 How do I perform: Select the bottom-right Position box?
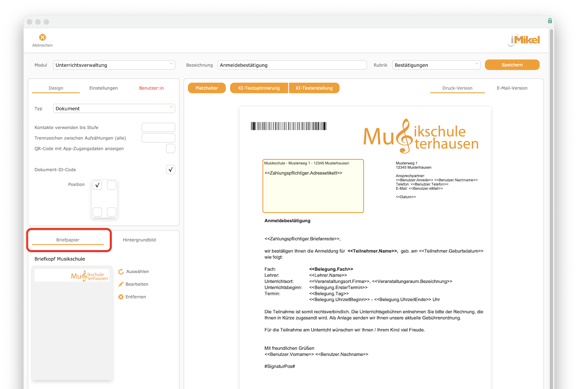pos(112,212)
